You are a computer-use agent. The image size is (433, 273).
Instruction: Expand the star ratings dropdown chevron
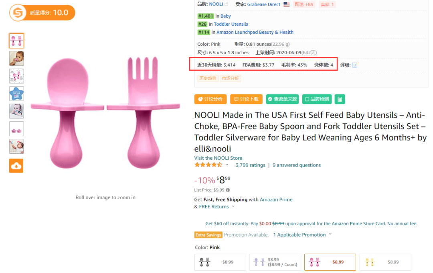[x=227, y=165]
